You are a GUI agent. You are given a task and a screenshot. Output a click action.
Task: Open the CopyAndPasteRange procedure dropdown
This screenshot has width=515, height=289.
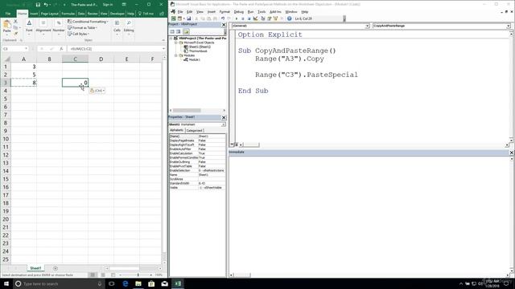pos(508,26)
